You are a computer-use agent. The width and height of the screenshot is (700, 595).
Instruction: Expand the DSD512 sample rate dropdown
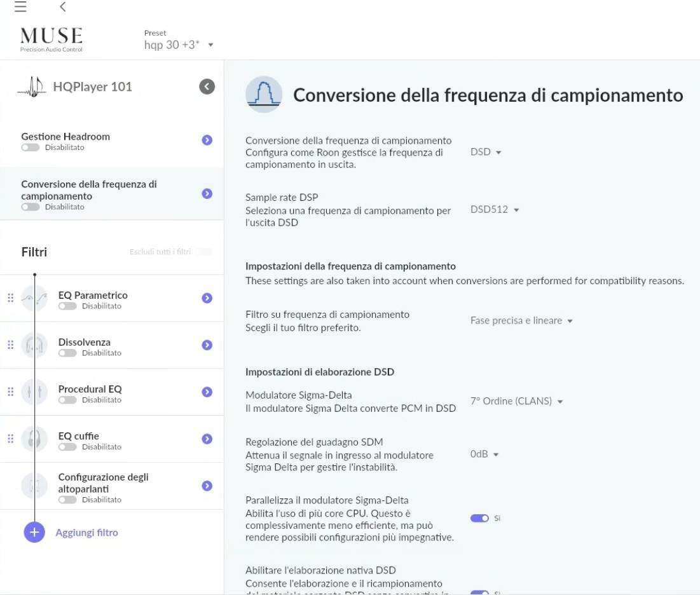pyautogui.click(x=495, y=210)
